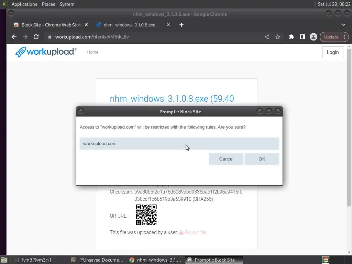Reload the workupload page
The height and width of the screenshot is (264, 352).
[36, 37]
